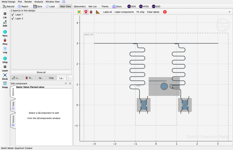Click the red plug icon in plot toolbar
The width and height of the screenshot is (233, 150).
91,12
